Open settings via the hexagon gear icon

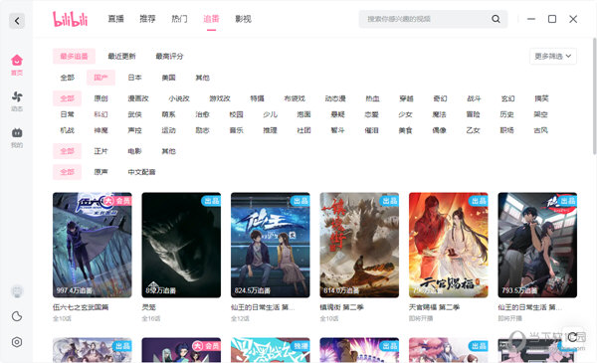17,342
